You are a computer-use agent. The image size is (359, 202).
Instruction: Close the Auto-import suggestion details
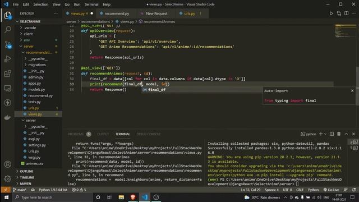pyautogui.click(x=352, y=91)
